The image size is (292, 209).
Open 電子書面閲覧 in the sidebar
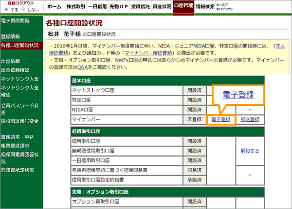coord(15,21)
